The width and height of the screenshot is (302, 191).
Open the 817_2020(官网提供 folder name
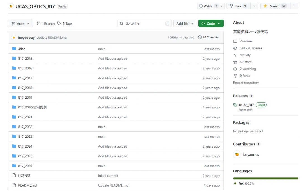coord(32,107)
